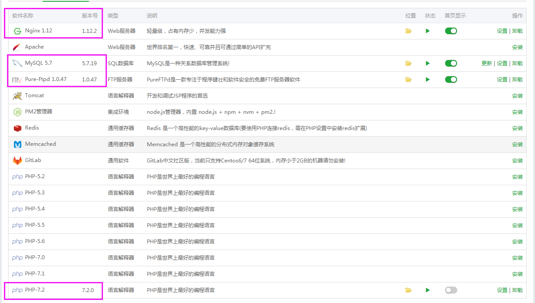Click the SQL数据库 type cell
Viewport: 535px width, 303px height.
coord(121,63)
